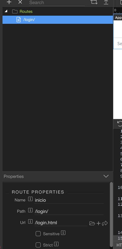
Task: Collapse the Properties panel chevron
Action: tap(106, 176)
